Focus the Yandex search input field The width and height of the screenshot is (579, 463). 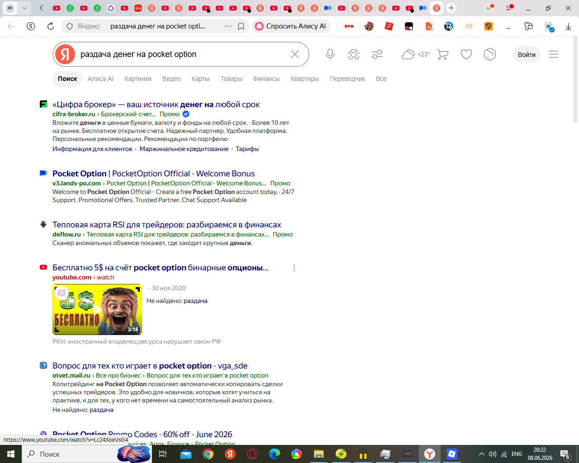(181, 54)
